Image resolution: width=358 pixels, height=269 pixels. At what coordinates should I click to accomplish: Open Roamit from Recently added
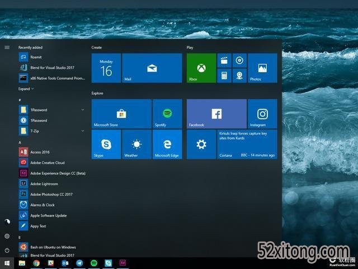pyautogui.click(x=52, y=57)
